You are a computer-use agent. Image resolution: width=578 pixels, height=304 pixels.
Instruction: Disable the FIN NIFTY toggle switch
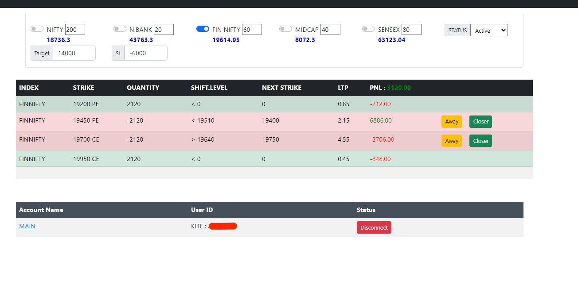(x=203, y=29)
